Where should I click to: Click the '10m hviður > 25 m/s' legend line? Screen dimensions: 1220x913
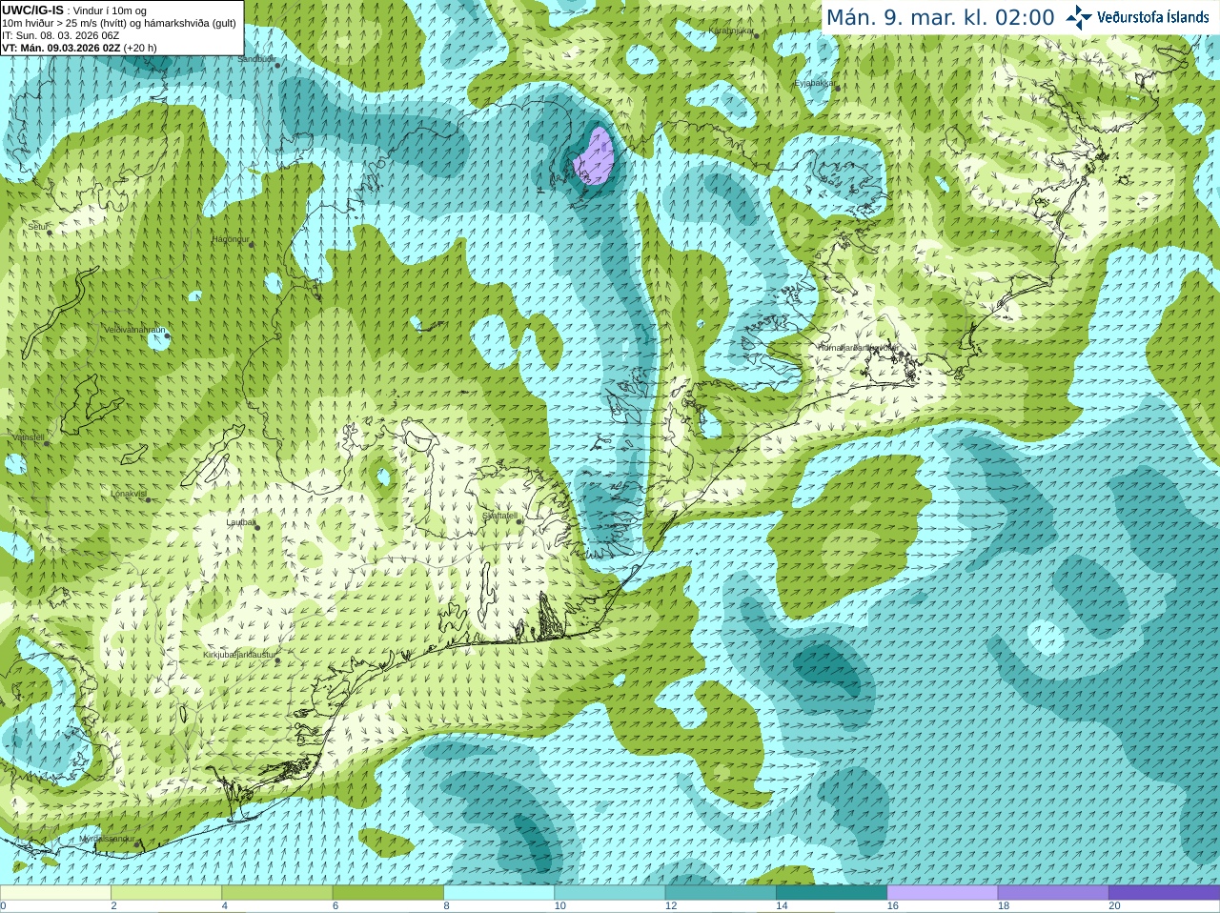(119, 23)
